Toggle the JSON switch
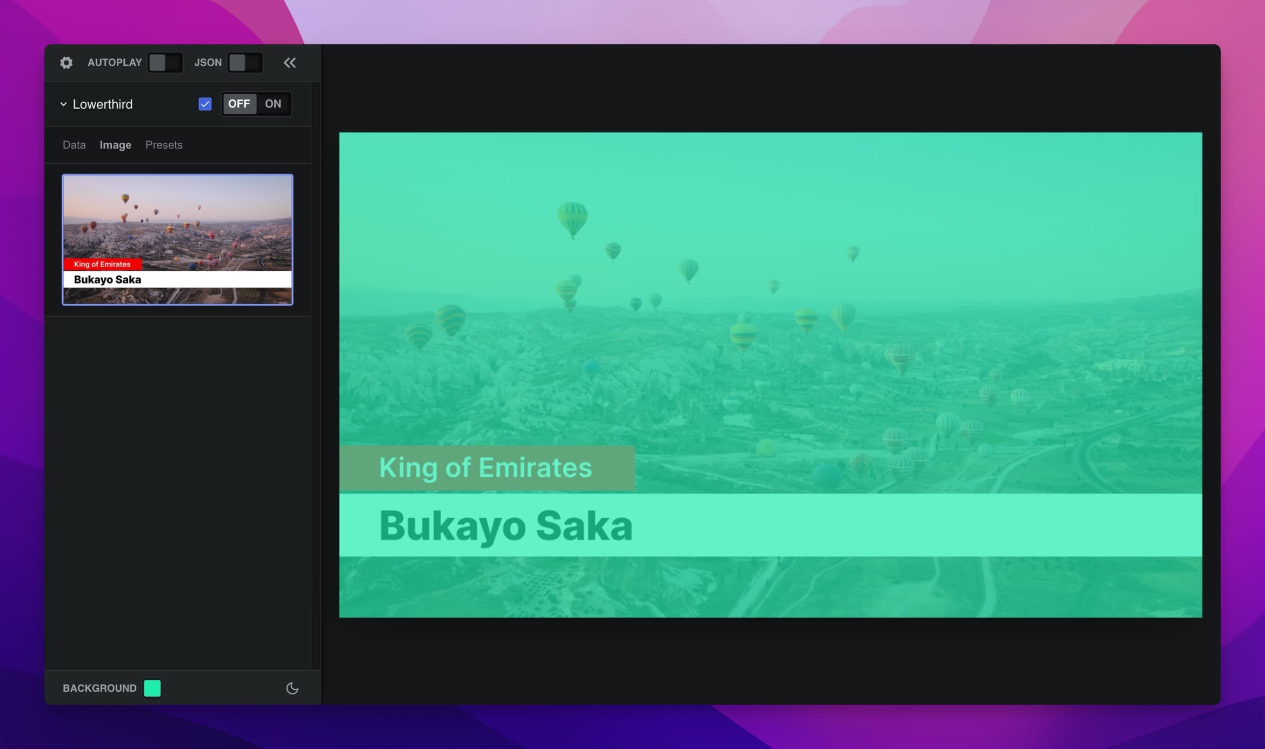The height and width of the screenshot is (749, 1265). pos(245,63)
